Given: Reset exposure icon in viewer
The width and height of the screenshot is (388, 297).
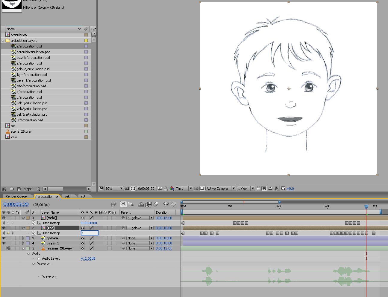Looking at the screenshot, I should 283,189.
